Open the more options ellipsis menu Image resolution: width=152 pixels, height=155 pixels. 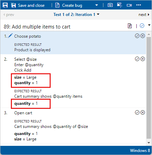click(x=138, y=5)
